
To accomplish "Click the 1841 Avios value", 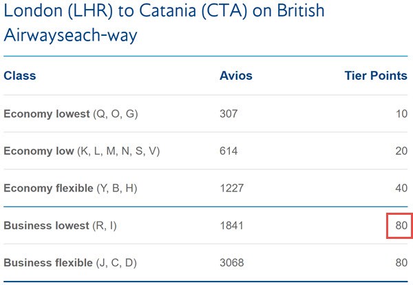I will coord(231,226).
